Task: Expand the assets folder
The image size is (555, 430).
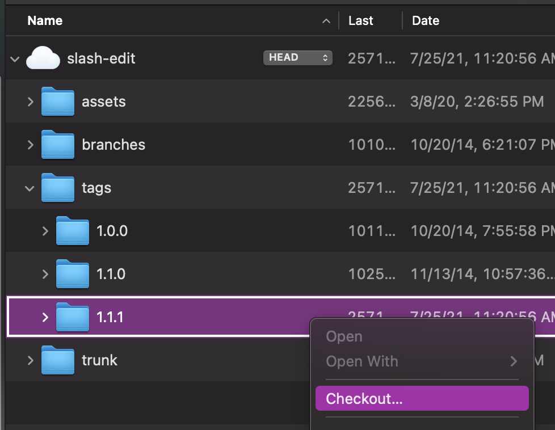Action: pos(31,102)
